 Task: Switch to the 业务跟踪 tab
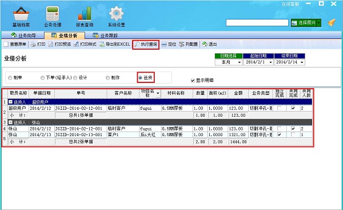click(105, 35)
